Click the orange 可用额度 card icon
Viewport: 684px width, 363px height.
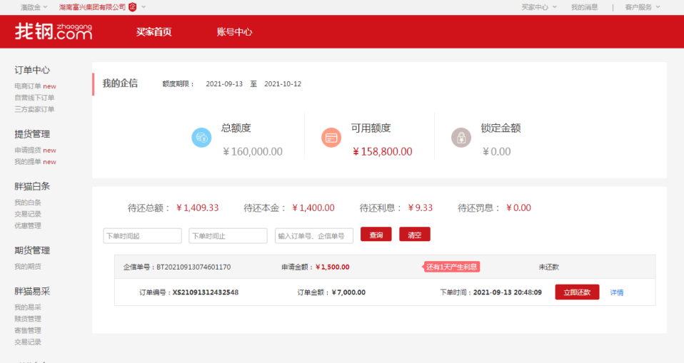[x=331, y=138]
